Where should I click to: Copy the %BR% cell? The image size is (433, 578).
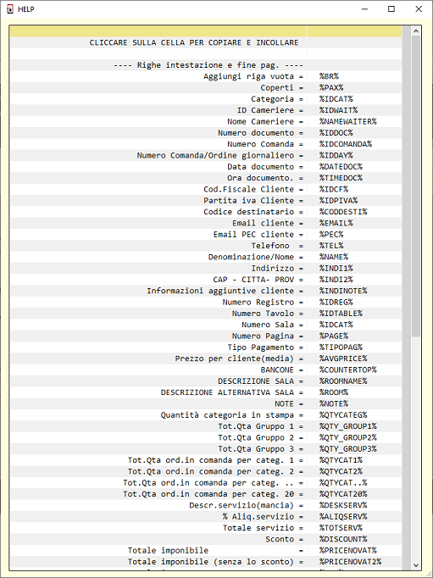tap(354, 76)
